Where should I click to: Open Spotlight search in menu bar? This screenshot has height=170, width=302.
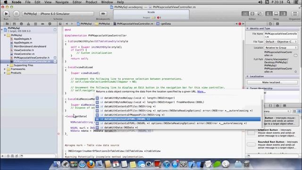(x=288, y=2)
